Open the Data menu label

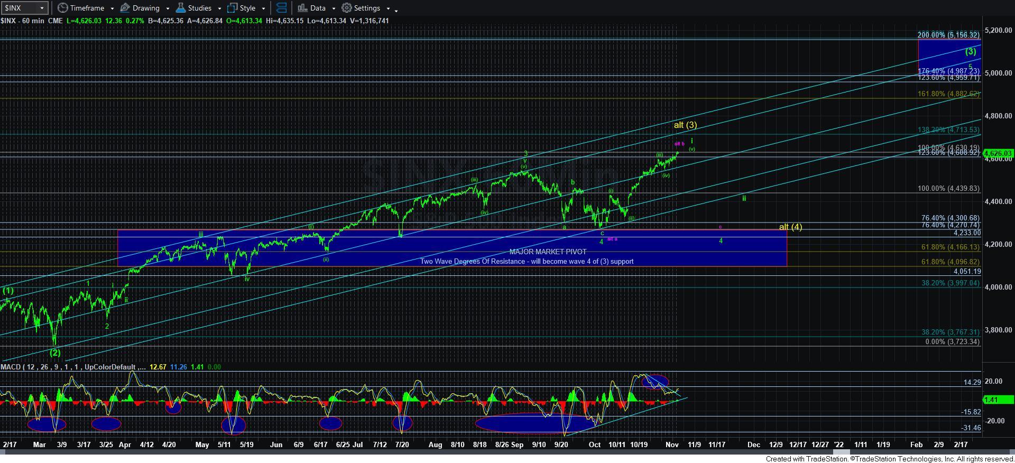point(318,8)
